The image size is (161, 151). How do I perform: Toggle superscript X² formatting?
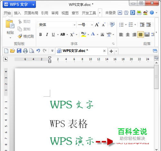pos(72,35)
